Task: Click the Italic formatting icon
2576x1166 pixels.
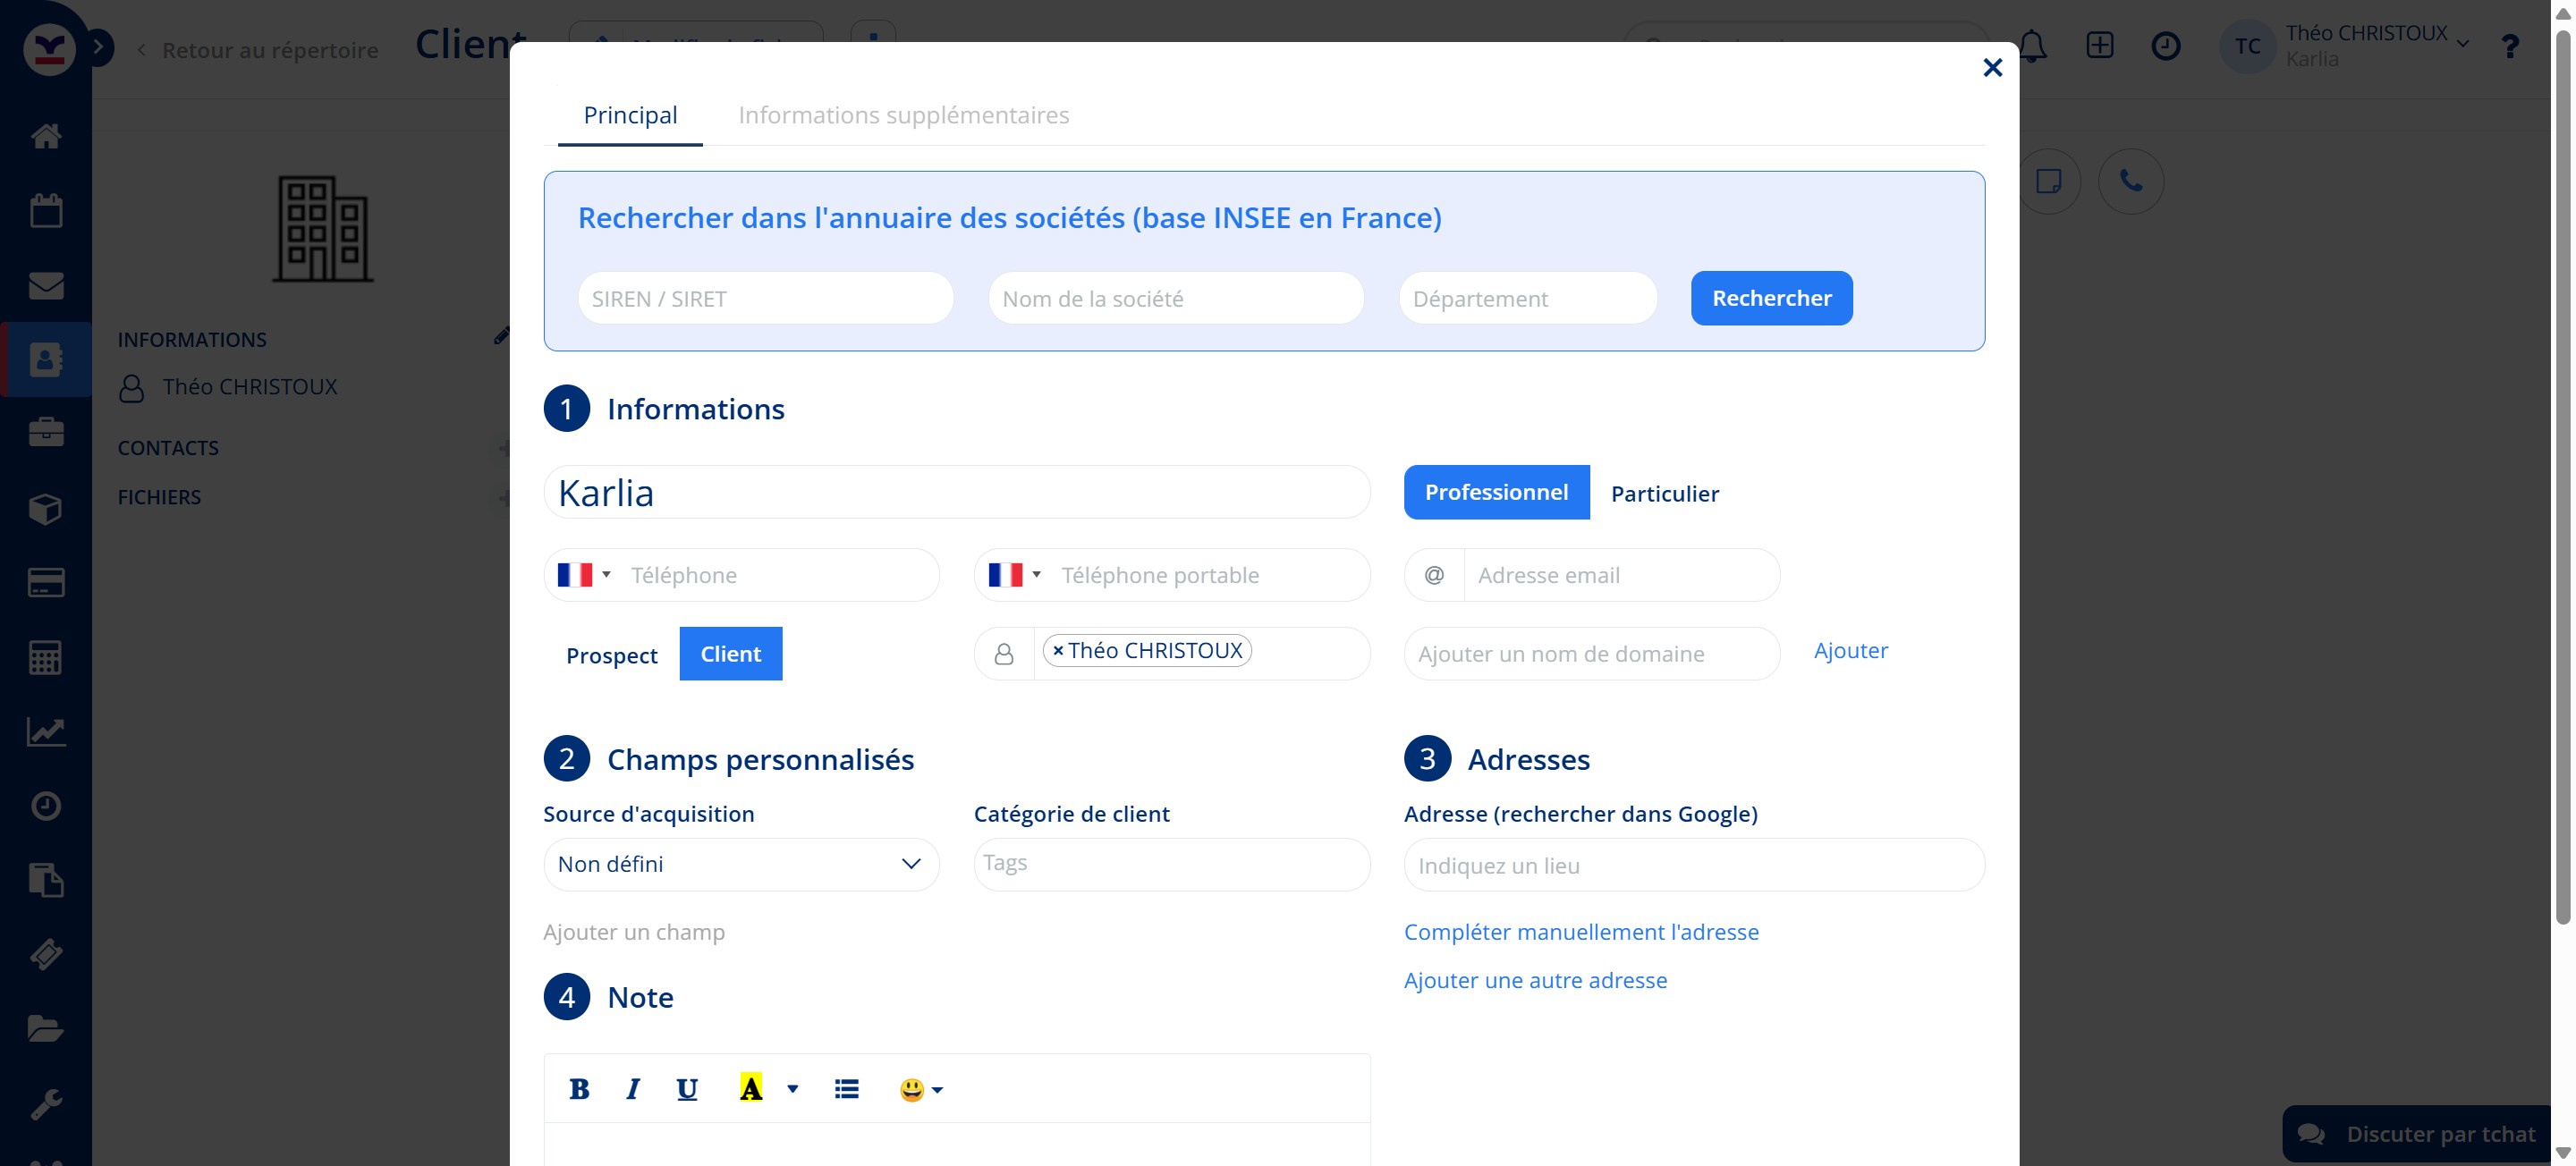Action: tap(633, 1089)
